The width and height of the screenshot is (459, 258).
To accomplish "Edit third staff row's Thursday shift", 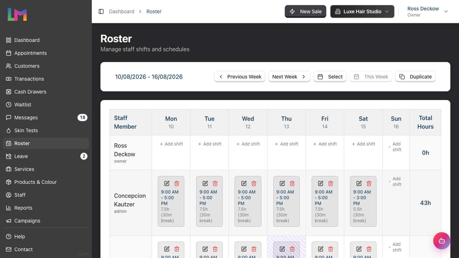I will [x=282, y=249].
